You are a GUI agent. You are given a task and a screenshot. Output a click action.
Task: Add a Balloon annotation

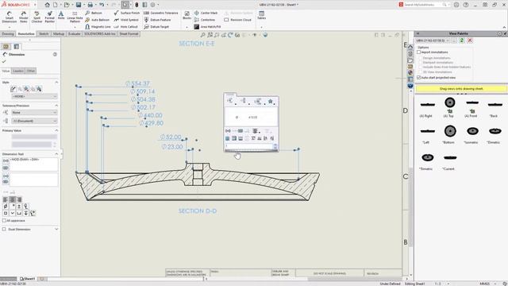click(x=94, y=13)
